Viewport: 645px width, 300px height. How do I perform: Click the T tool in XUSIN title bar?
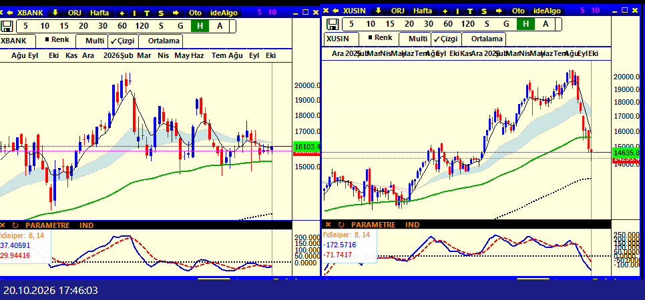pos(471,11)
